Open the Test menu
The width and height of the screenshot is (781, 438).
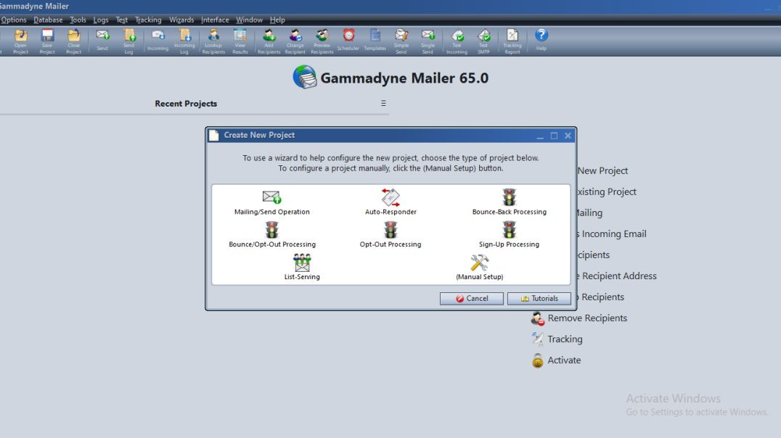121,20
